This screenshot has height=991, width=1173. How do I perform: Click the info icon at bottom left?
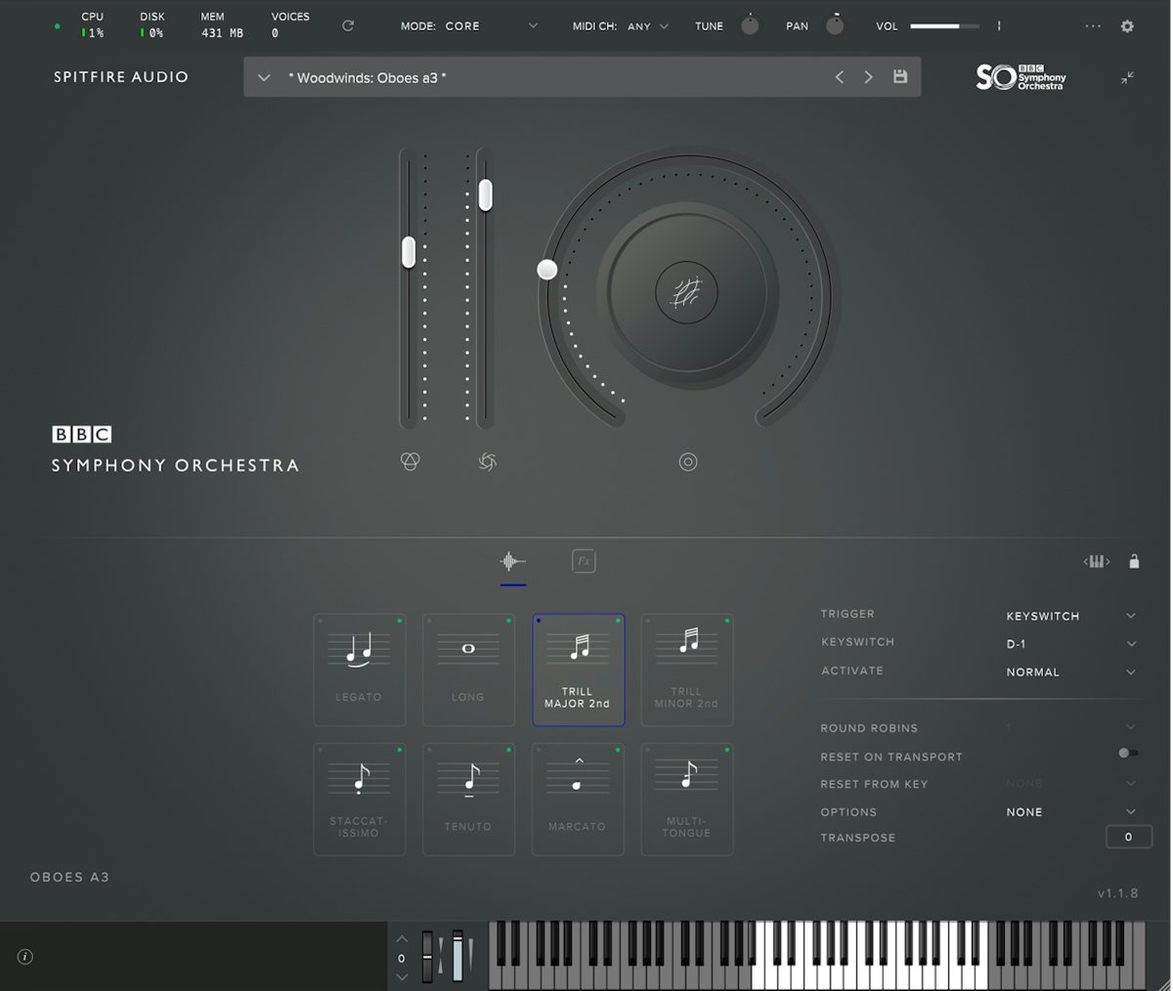coord(25,957)
